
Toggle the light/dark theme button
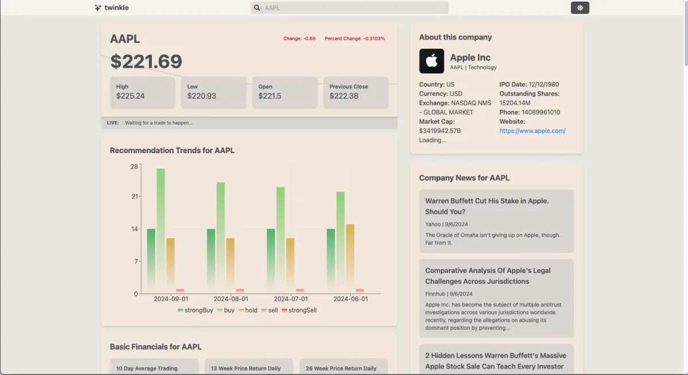[580, 7]
